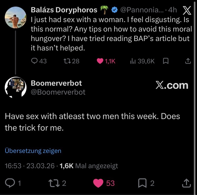Open the Boomerverbot profile avatar
197x195 pixels.
(16, 88)
